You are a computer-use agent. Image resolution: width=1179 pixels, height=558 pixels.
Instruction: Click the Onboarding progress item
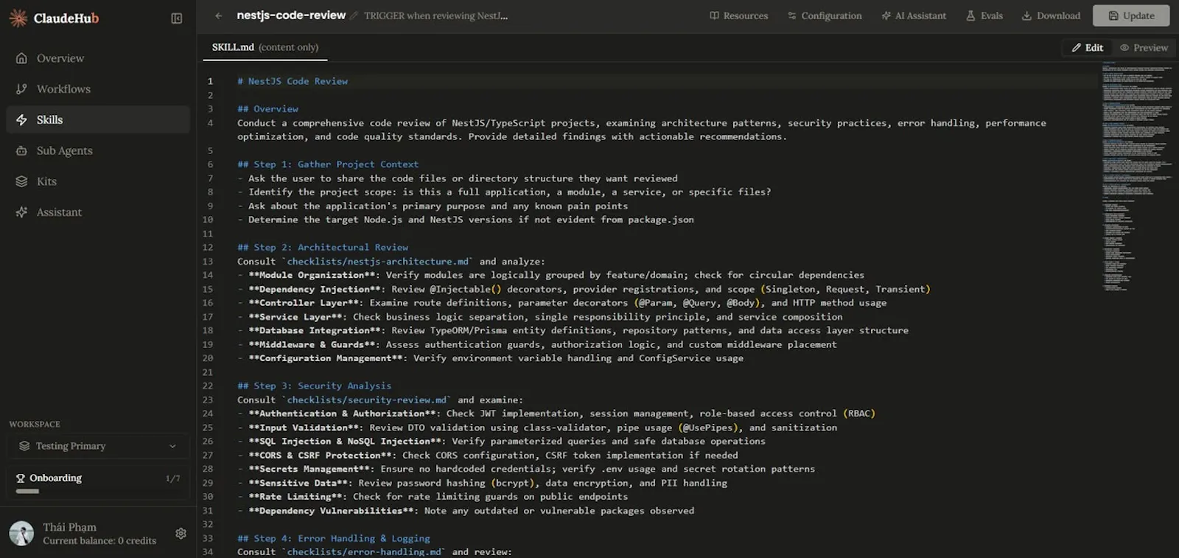pyautogui.click(x=98, y=481)
